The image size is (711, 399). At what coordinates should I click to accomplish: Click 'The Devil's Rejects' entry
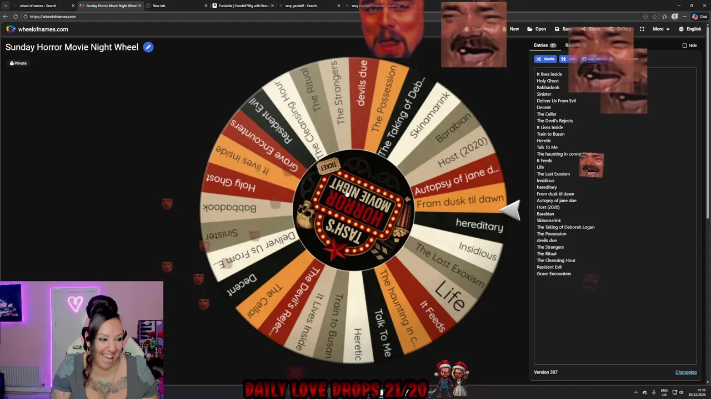554,121
